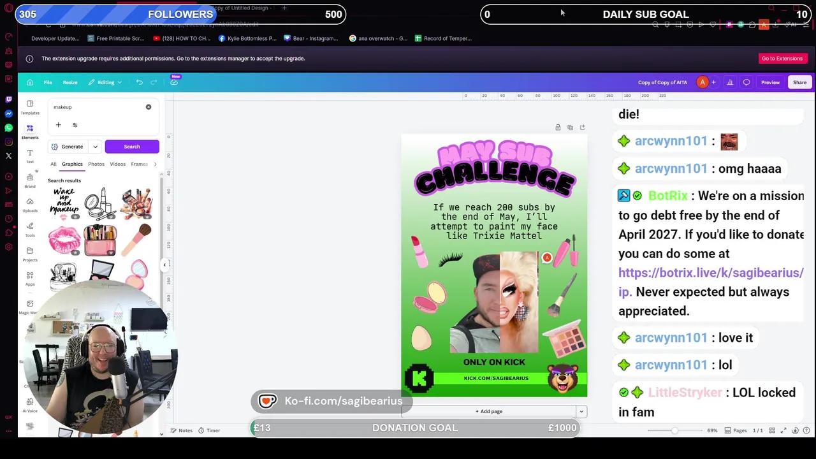
Task: Select the makeup brush graphic
Action: point(136,240)
